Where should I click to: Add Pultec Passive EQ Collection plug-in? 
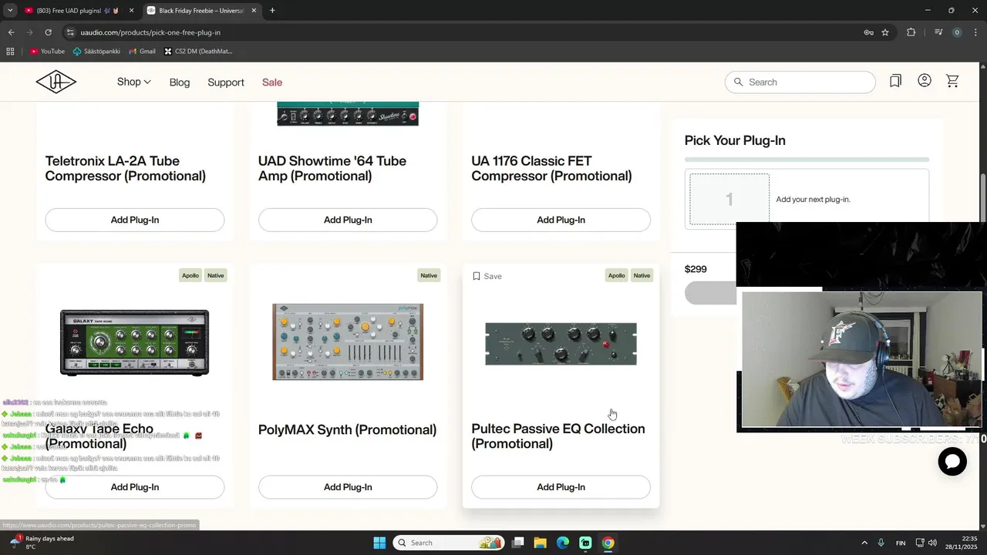561,487
